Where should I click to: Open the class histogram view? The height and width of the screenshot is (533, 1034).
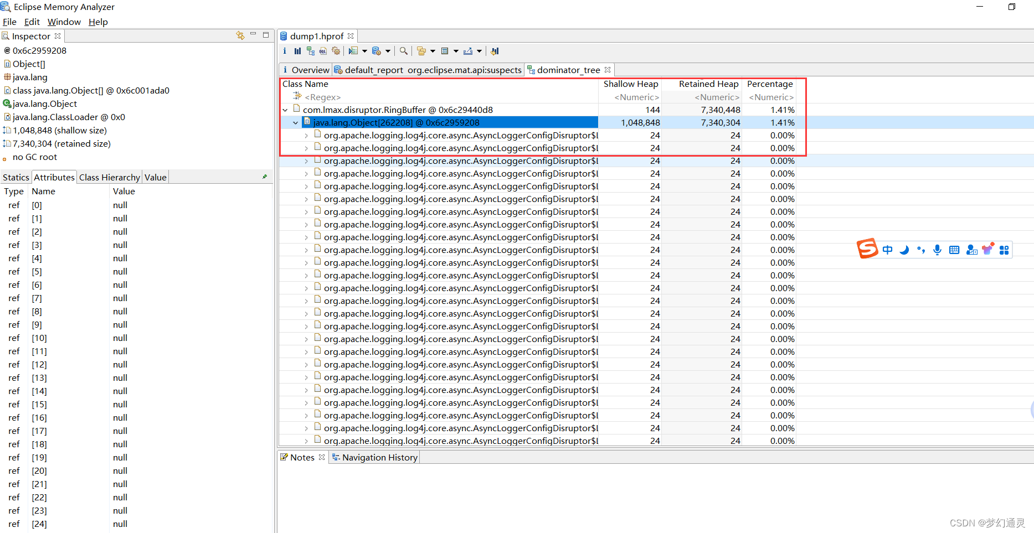pos(297,51)
